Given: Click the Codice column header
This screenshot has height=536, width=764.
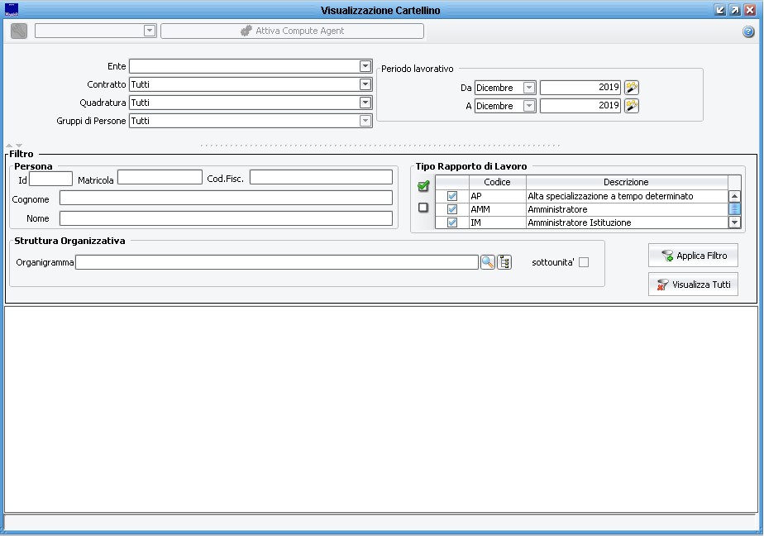Looking at the screenshot, I should tap(497, 182).
